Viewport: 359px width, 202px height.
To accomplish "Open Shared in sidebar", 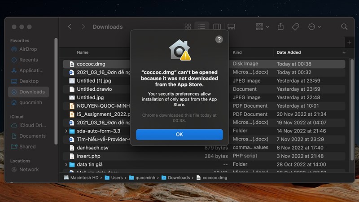I will [x=28, y=147].
